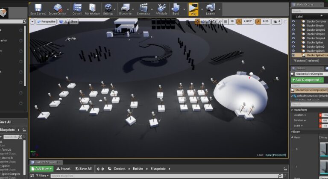This screenshot has height=179, width=328.
Task: Select the highlighted StackerSplineComplex outliner row
Action: 310,55
